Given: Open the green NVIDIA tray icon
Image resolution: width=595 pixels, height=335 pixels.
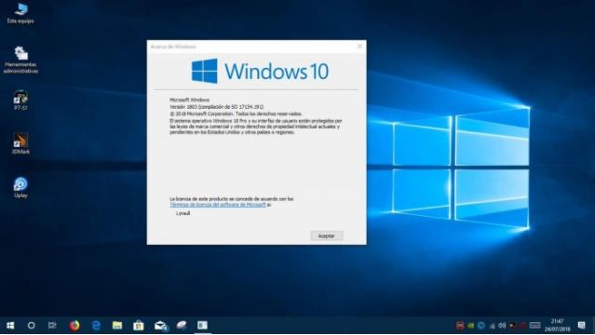Looking at the screenshot, I should [471, 326].
